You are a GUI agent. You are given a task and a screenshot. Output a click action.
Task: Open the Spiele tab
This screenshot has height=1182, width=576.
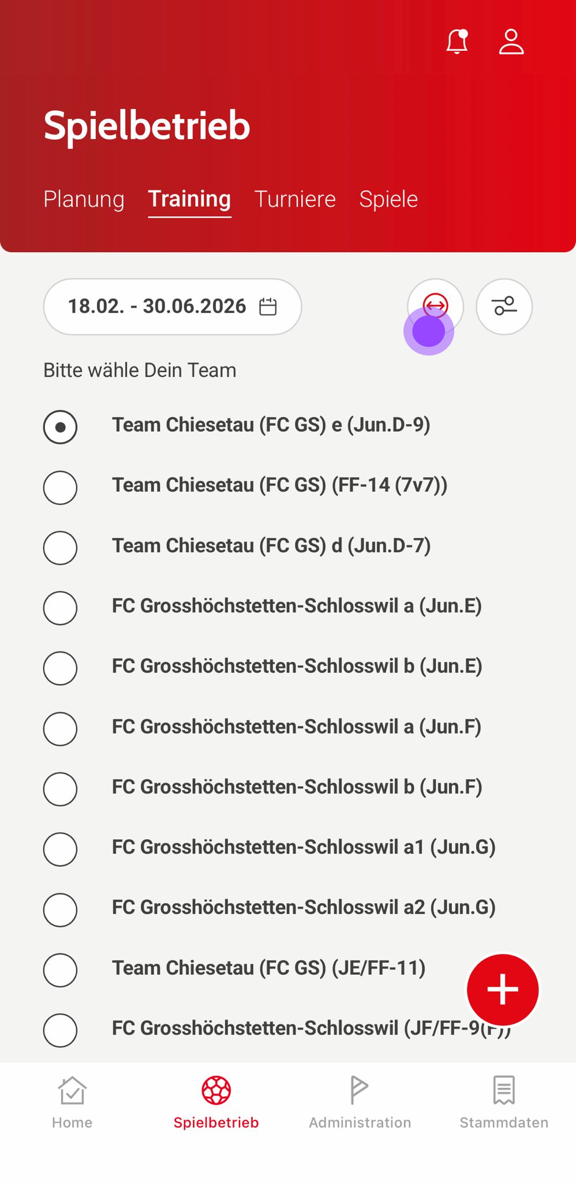[x=388, y=199]
